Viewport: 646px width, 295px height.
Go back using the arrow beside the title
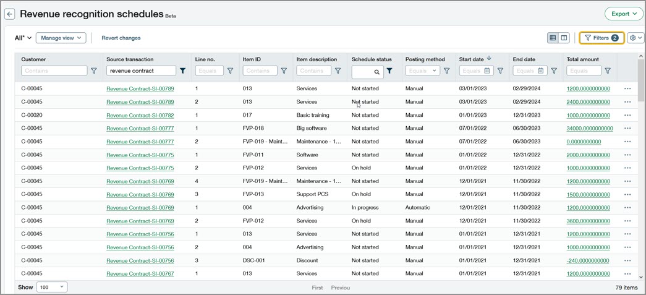coord(9,14)
